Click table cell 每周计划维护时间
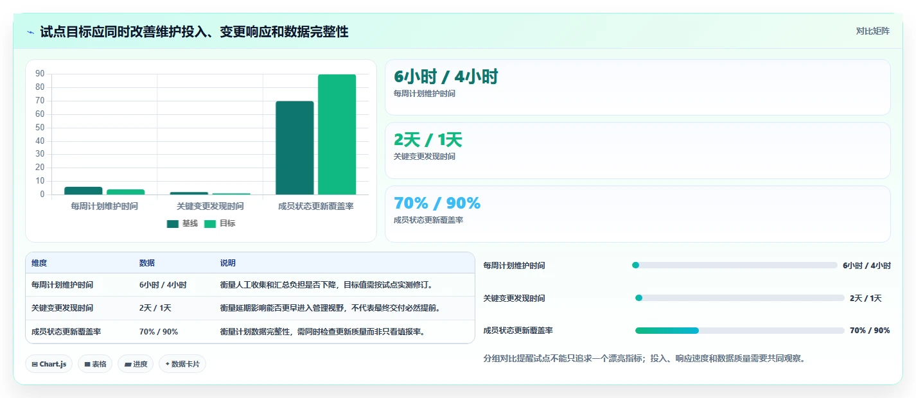This screenshot has width=916, height=398. [62, 285]
